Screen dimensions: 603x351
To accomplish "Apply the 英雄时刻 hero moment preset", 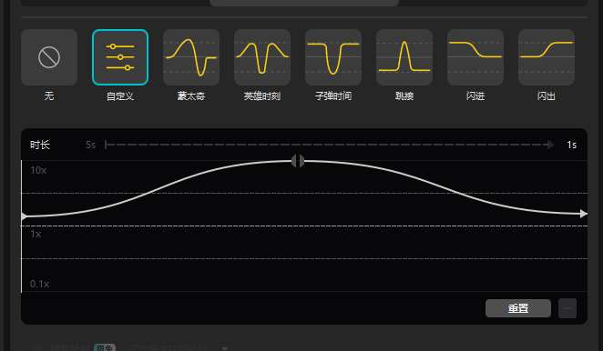I will [262, 57].
